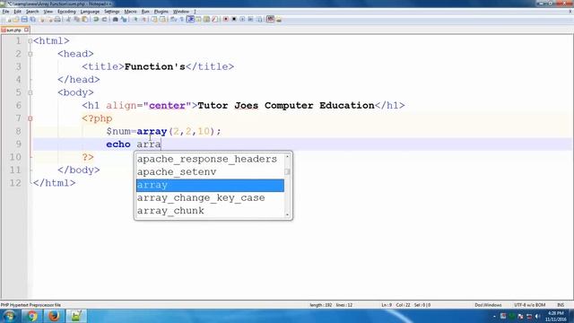Click the Replace toolbar icon
The height and width of the screenshot is (323, 574).
(124, 19)
